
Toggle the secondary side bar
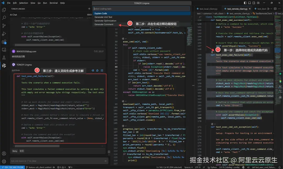tap(254, 3)
